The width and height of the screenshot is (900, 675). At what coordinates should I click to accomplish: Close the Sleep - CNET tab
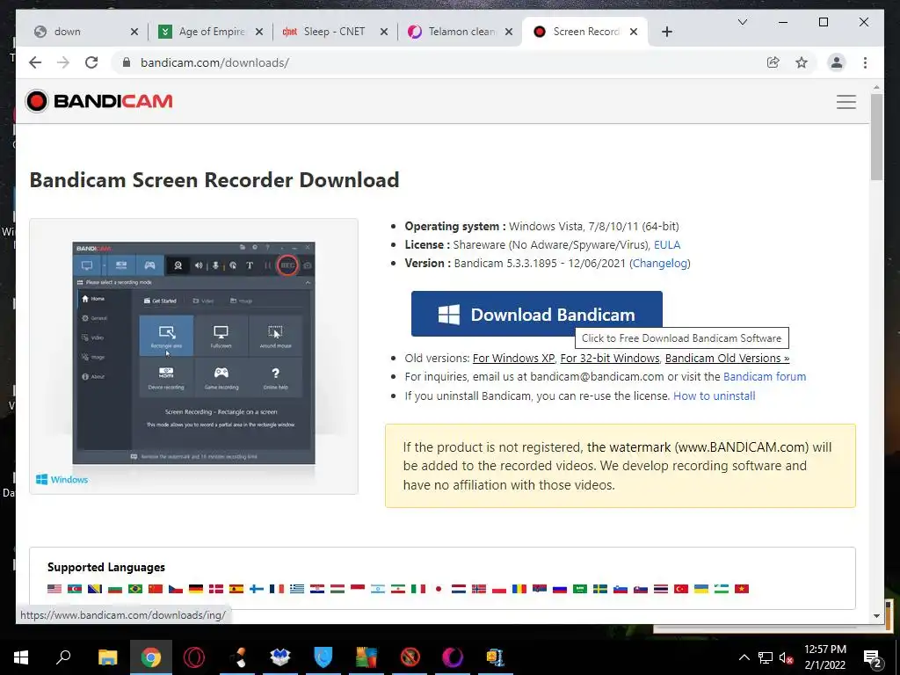point(384,32)
